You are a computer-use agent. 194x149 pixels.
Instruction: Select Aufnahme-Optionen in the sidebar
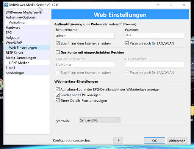click(27, 17)
